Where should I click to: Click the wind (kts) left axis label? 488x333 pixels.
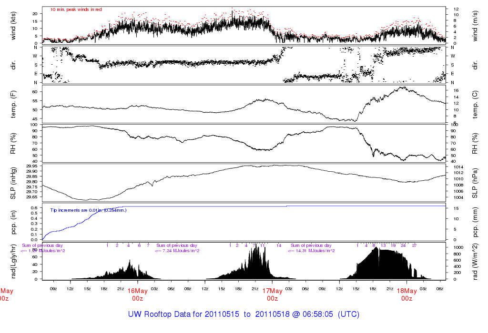click(x=13, y=26)
